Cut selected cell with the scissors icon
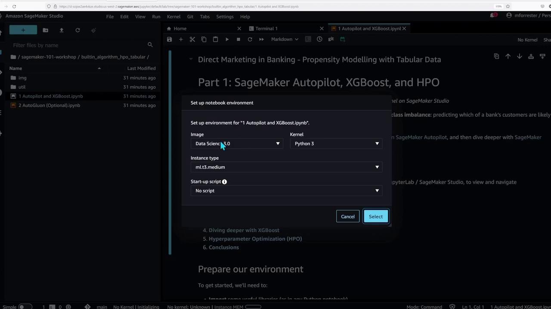 pyautogui.click(x=192, y=39)
